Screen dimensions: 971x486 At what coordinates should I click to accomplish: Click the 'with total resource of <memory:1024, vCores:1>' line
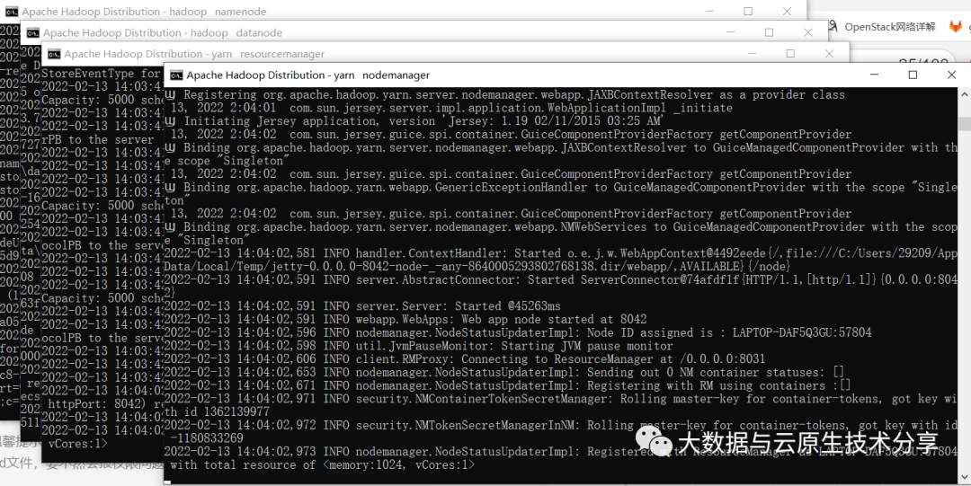click(x=322, y=464)
